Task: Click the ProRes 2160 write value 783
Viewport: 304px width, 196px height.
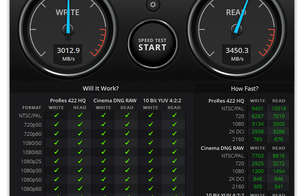Action: (x=258, y=139)
